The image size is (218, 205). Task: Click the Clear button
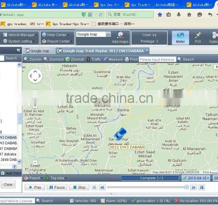[8, 185]
